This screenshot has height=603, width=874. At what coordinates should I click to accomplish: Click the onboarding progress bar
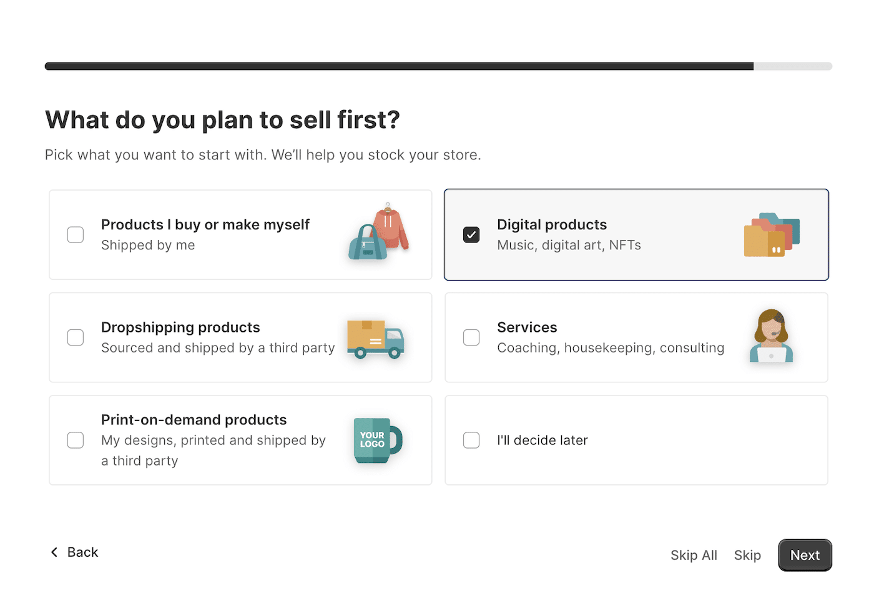[x=438, y=66]
